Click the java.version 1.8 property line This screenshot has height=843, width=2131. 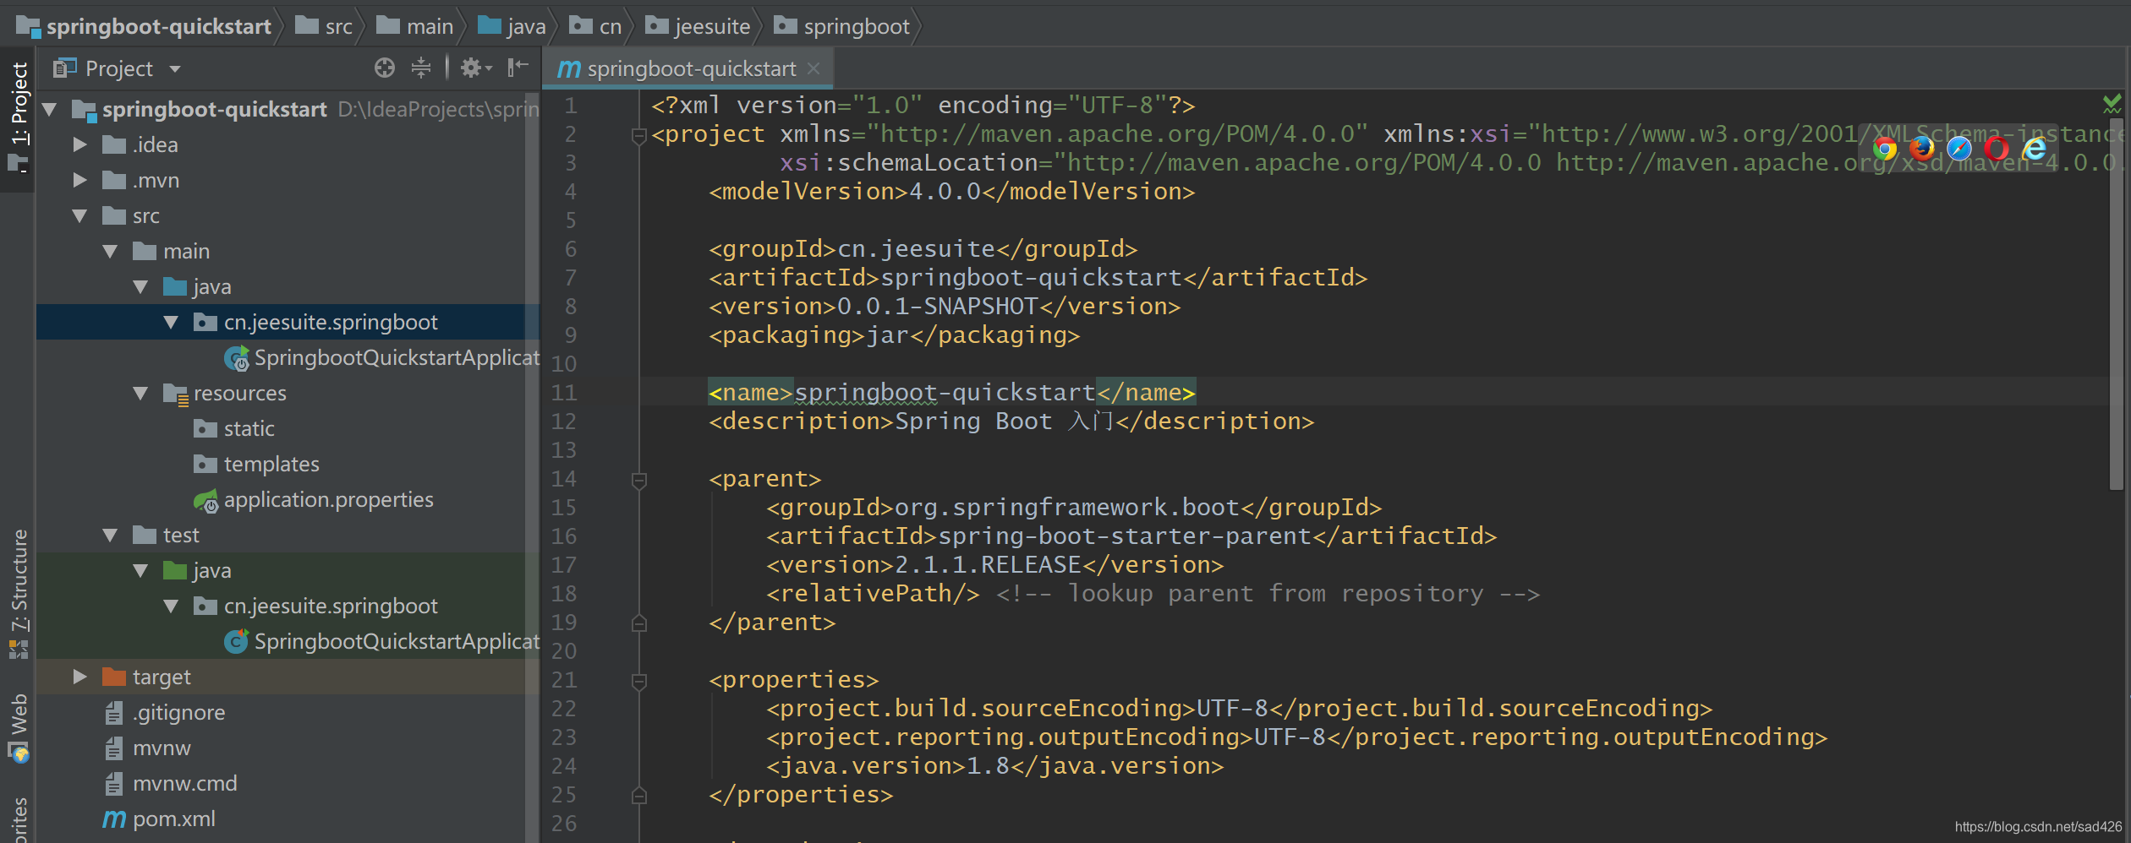click(994, 766)
